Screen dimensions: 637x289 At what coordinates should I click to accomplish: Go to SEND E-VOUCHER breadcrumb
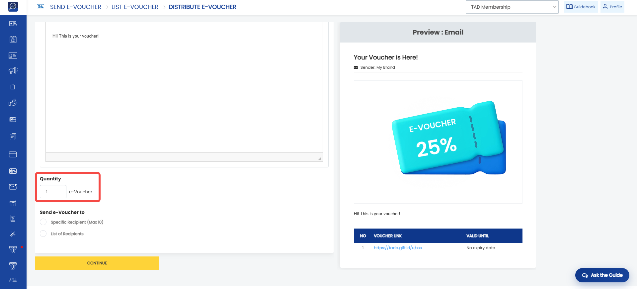[75, 7]
